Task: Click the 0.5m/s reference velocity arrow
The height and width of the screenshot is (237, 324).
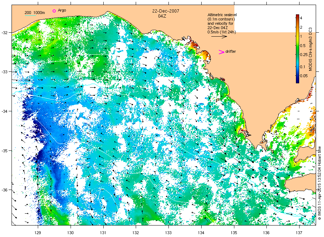Action: point(219,37)
